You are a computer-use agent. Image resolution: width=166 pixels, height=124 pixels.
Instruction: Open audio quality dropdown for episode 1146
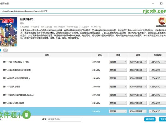pos(118,78)
